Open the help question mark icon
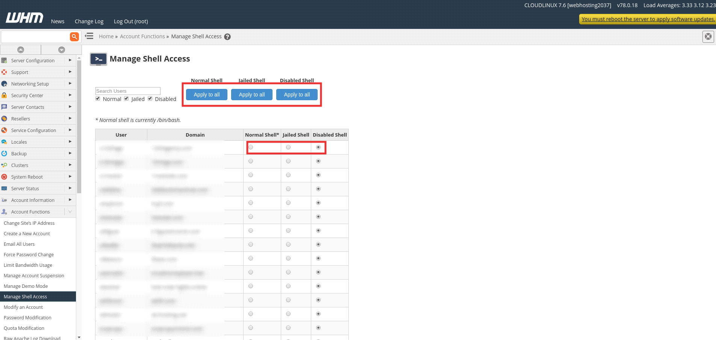Viewport: 716px width, 340px height. click(227, 37)
